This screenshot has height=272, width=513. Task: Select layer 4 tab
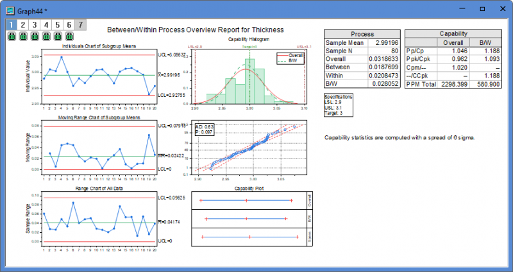coord(46,25)
